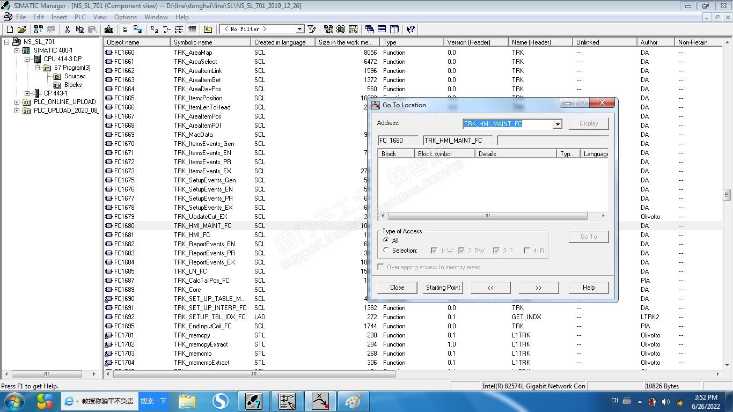Open the Window menu

[156, 17]
